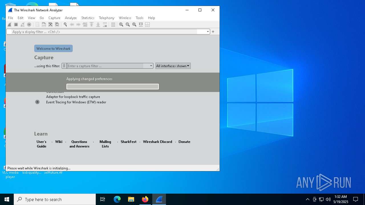Screen dimensions: 365x205
Task: Toggle packet list colorization icon
Action: point(113,24)
